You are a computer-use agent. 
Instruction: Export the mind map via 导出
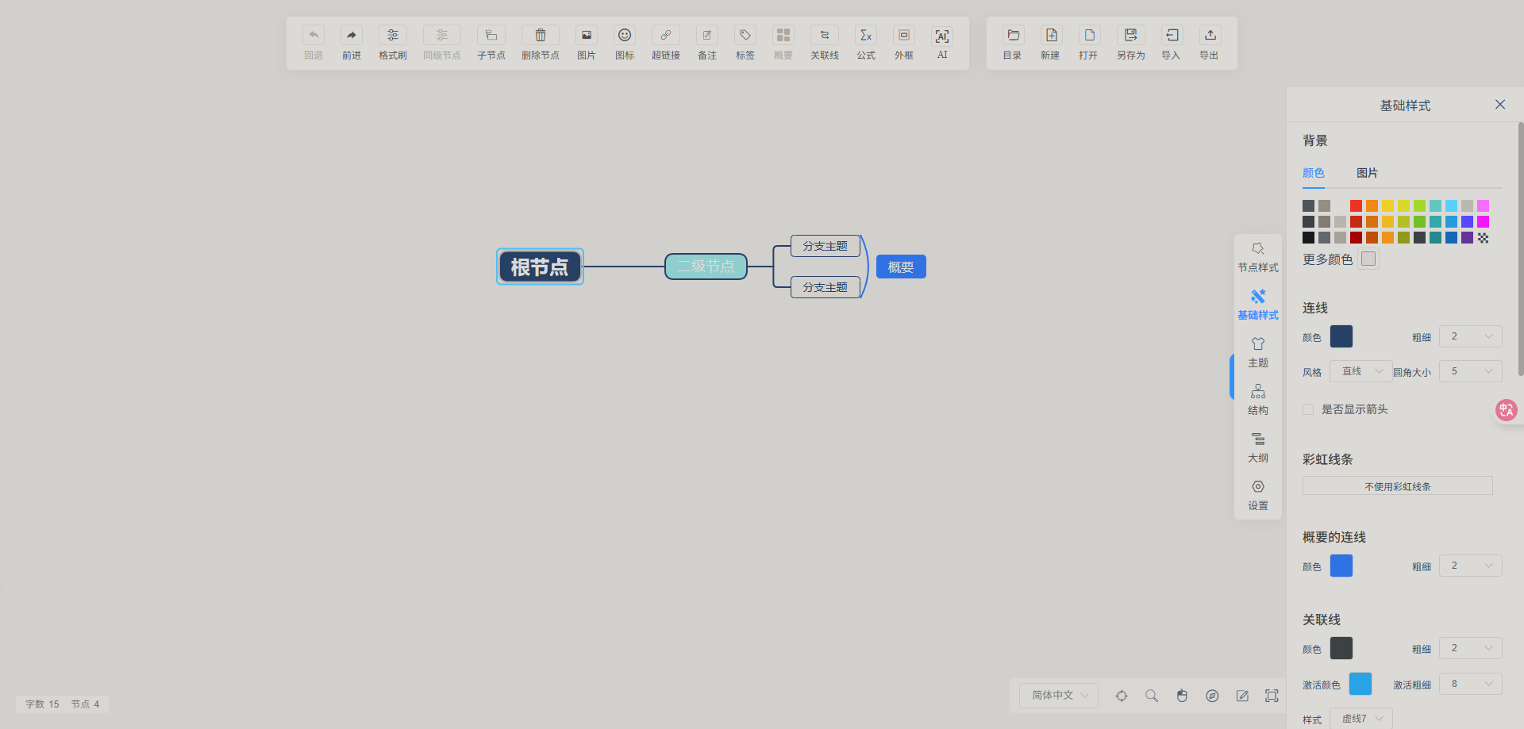tap(1209, 43)
